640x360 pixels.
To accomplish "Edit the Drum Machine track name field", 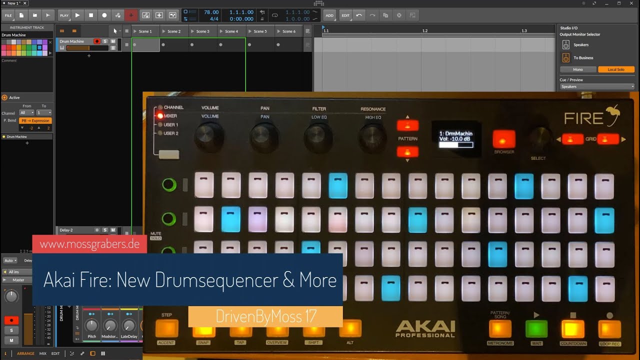I will [26, 35].
